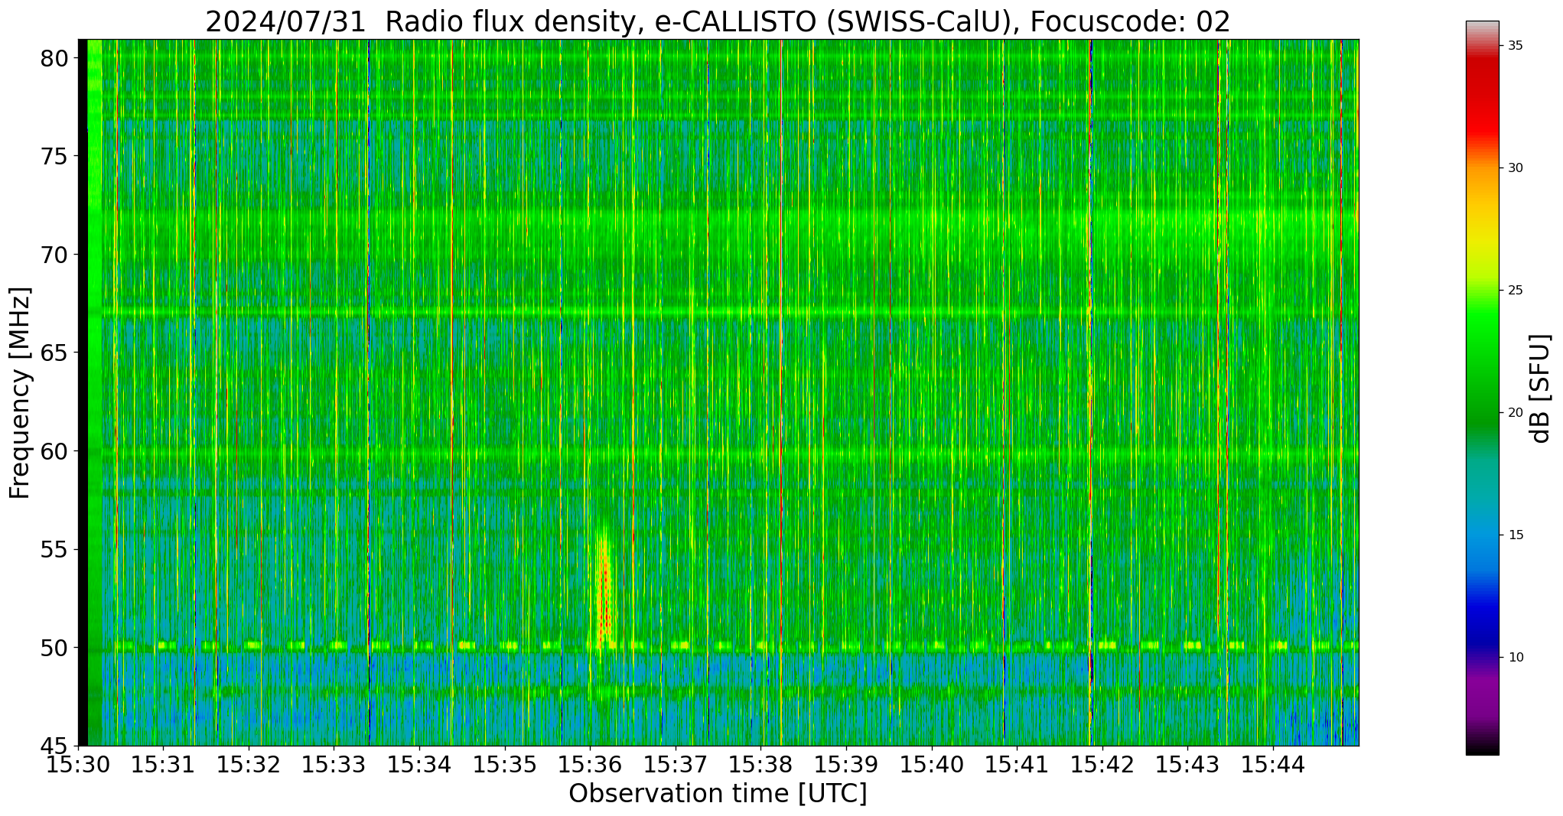Click the 15:37 time tick label
1563x816 pixels.
(676, 764)
